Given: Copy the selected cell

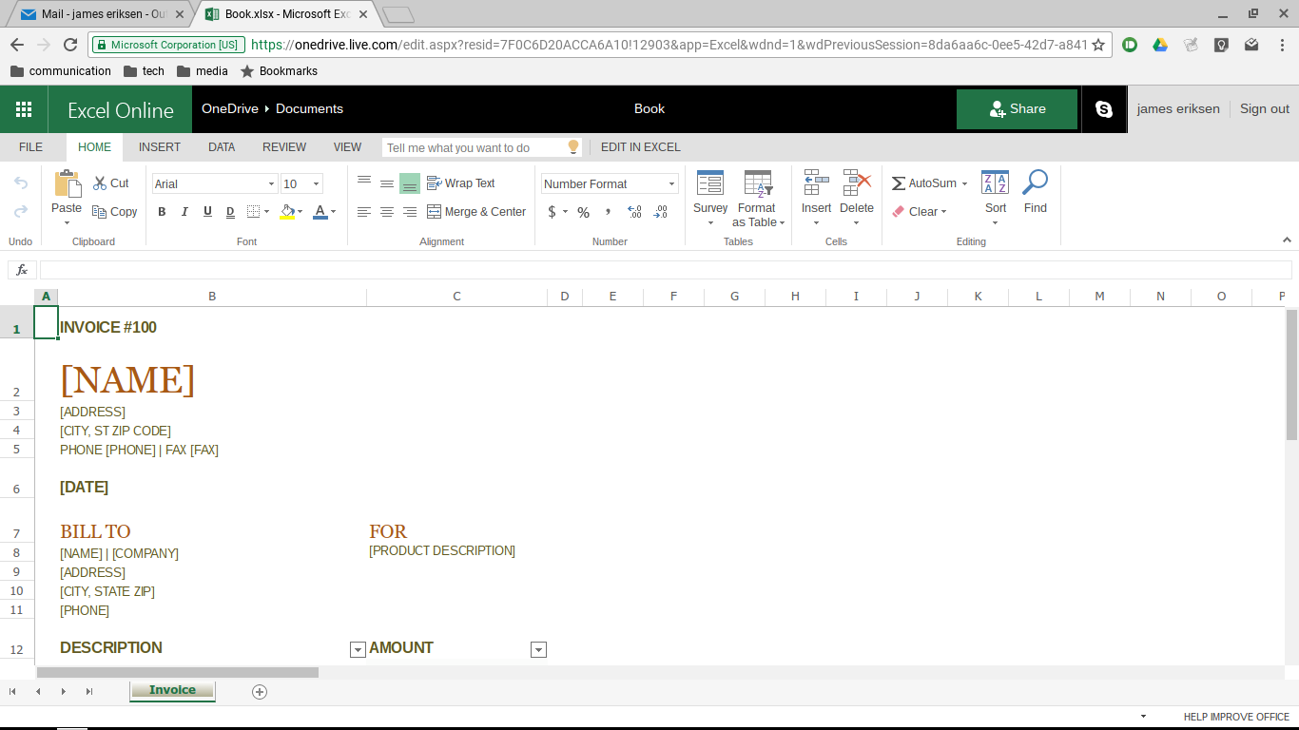Looking at the screenshot, I should tap(115, 212).
